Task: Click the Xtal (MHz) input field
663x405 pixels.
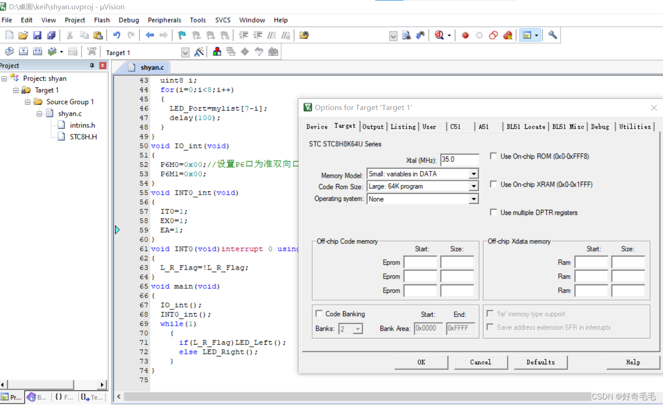Action: 459,160
